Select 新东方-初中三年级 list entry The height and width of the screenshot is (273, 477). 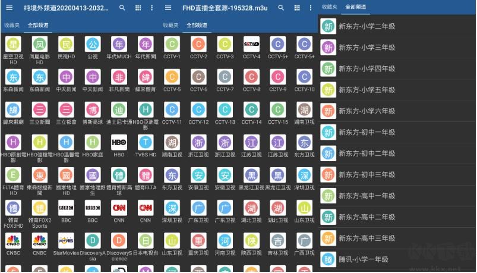397,175
